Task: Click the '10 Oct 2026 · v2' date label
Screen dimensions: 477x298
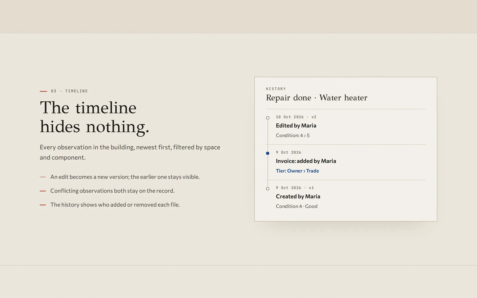Action: coord(296,117)
